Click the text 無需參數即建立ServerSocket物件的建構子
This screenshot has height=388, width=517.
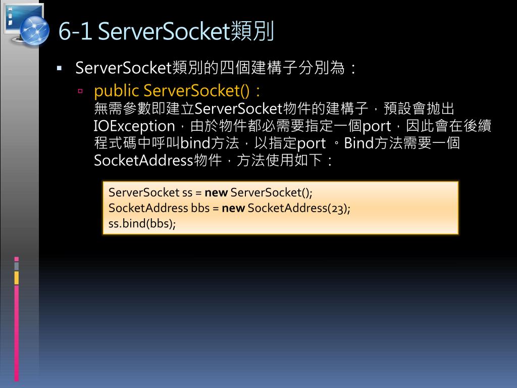coord(231,109)
